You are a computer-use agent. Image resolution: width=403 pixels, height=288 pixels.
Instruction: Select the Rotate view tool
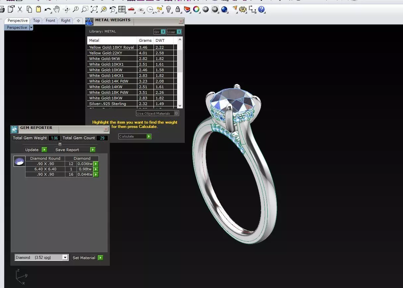(66, 10)
